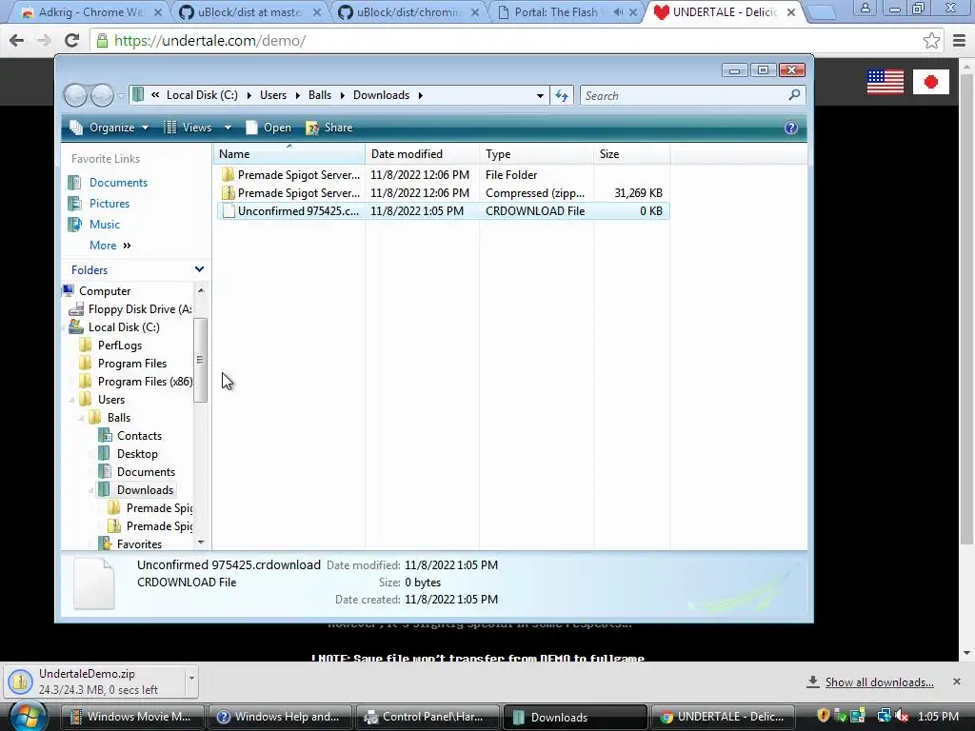Click the security shield tray icon
975x731 pixels.
(824, 716)
